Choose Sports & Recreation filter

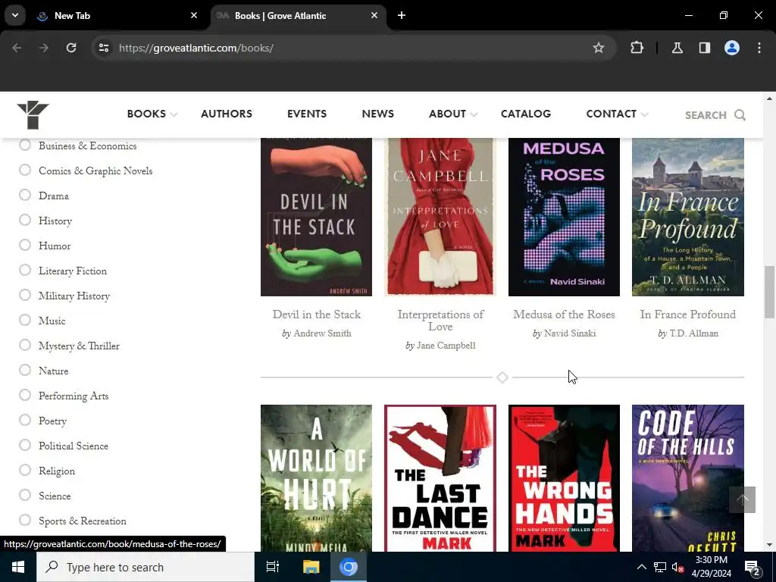pyautogui.click(x=25, y=520)
